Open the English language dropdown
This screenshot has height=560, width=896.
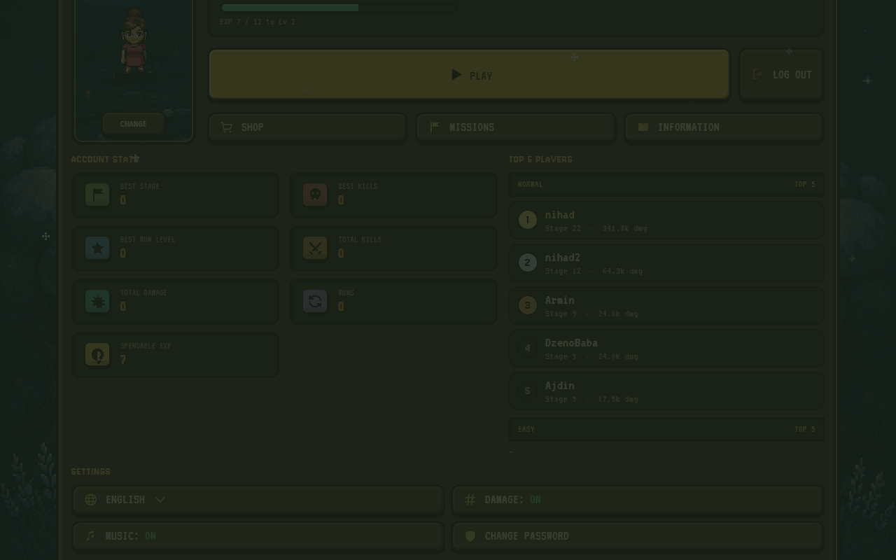pos(258,500)
